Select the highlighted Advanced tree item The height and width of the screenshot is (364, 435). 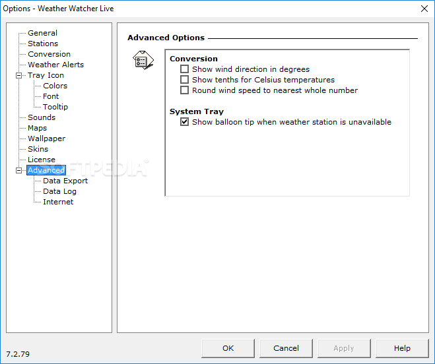[46, 170]
